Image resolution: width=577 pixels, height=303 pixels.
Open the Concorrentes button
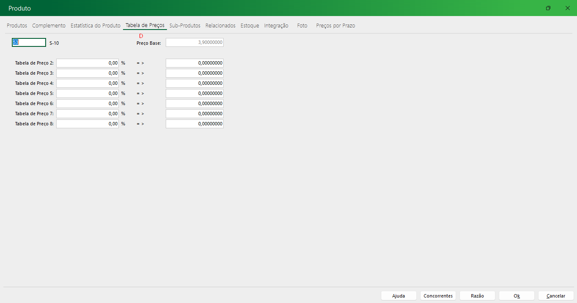pos(438,296)
